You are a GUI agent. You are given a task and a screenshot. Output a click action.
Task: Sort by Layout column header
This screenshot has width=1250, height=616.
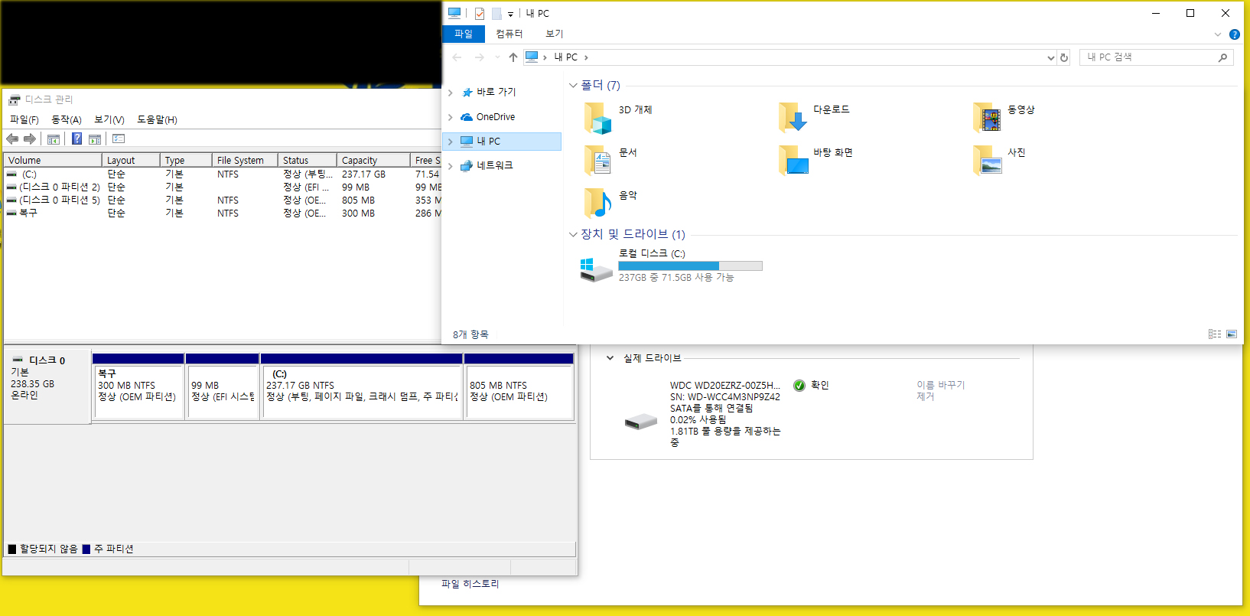point(131,160)
